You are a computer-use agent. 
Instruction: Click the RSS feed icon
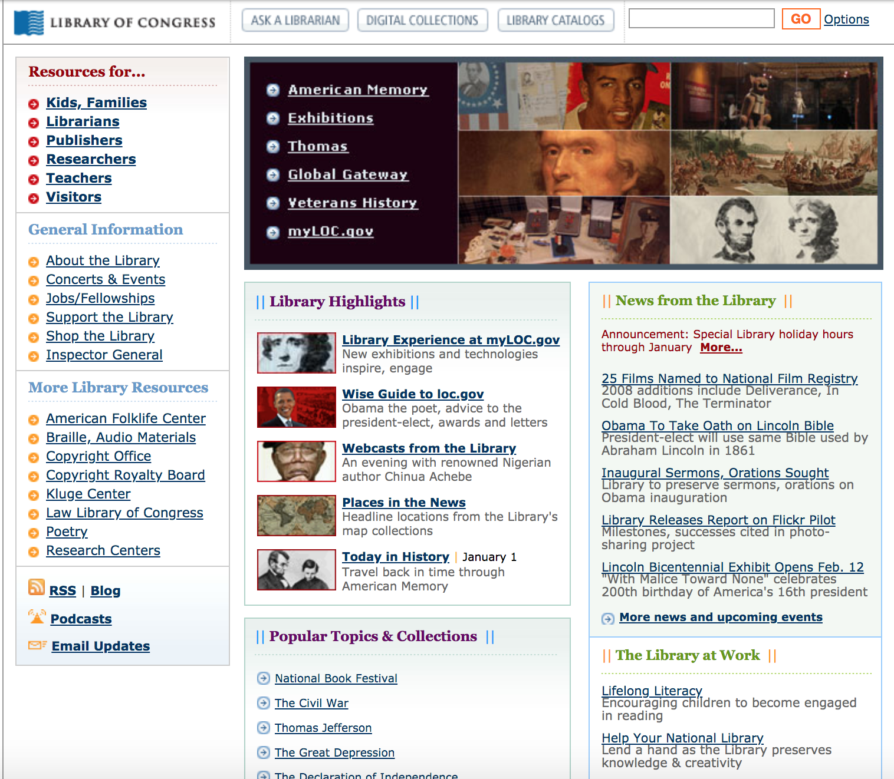click(x=37, y=587)
